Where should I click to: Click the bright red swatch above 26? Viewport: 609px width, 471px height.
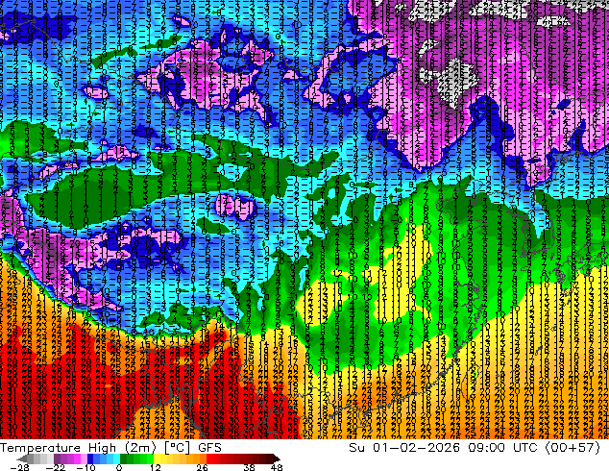[x=209, y=459]
